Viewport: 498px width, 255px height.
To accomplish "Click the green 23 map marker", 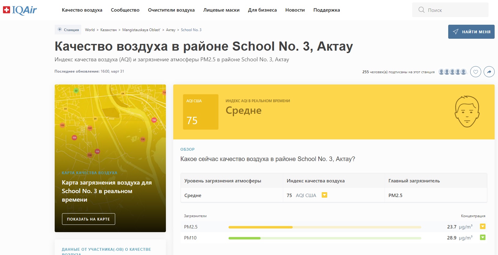I will [76, 91].
